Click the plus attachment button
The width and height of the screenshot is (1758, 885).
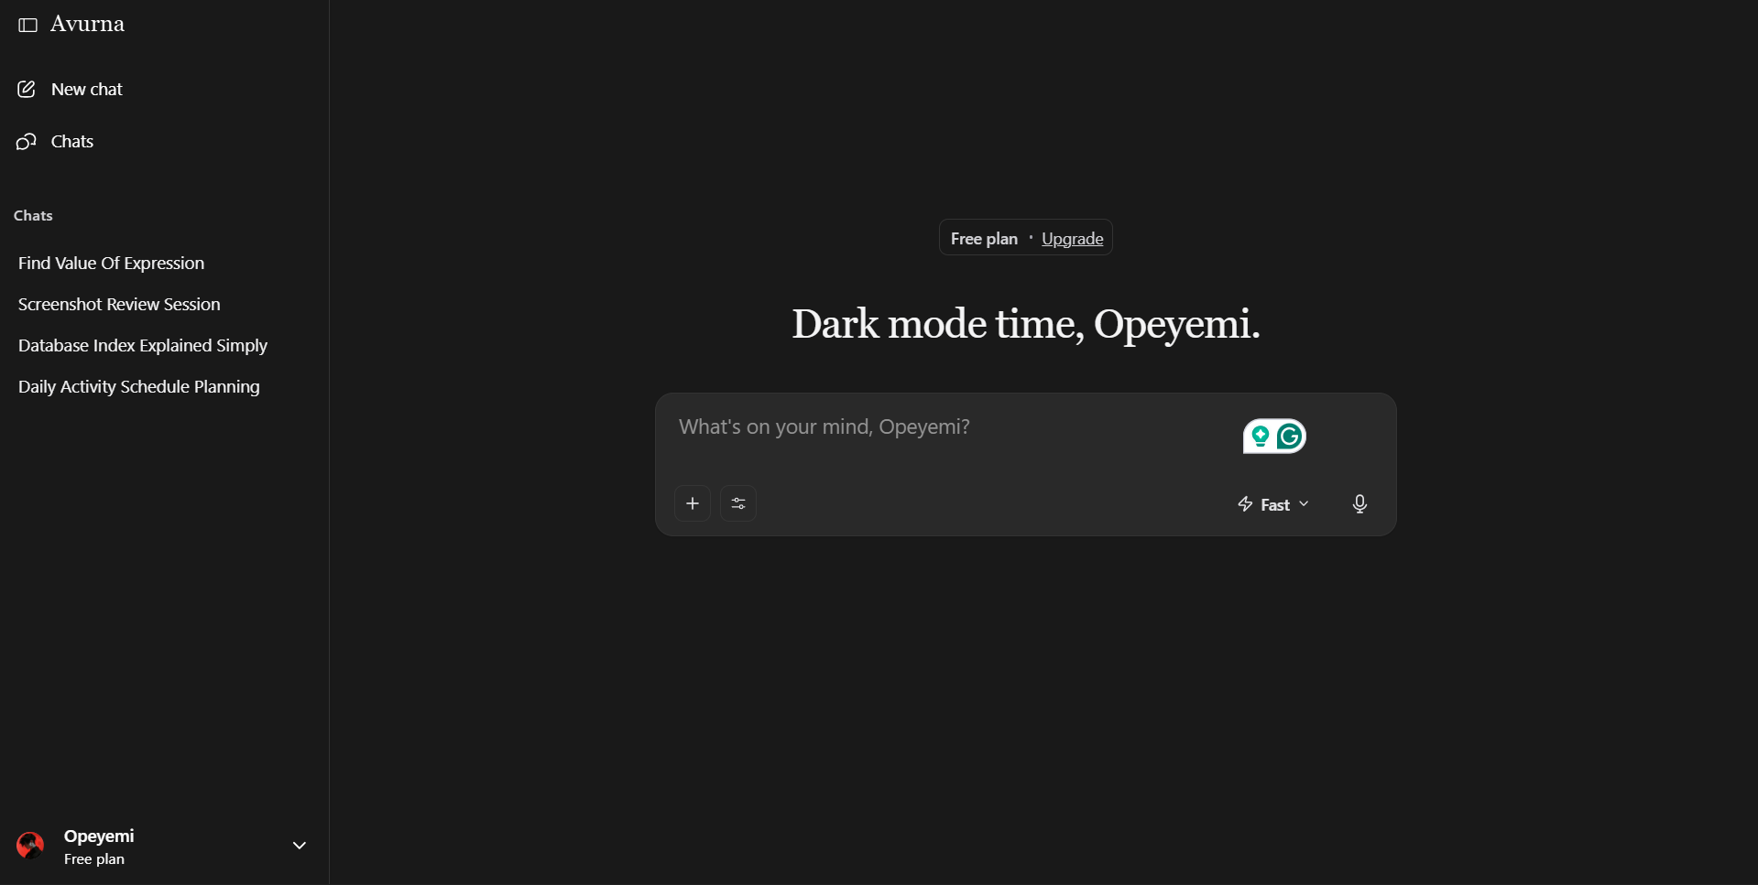pyautogui.click(x=693, y=503)
